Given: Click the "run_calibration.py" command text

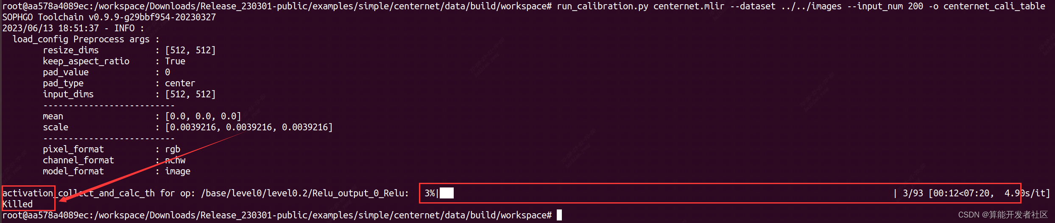Looking at the screenshot, I should (602, 6).
